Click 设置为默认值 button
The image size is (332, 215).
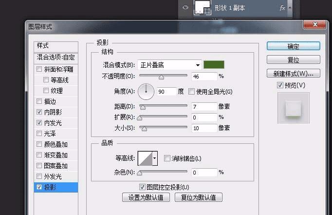click(x=146, y=197)
